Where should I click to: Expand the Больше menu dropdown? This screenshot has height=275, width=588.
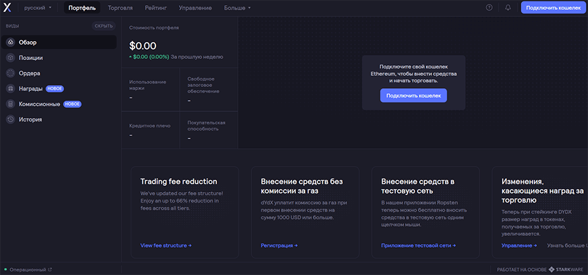237,7
